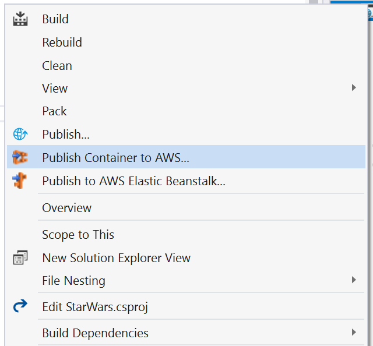Open the Overview menu entry
Image resolution: width=373 pixels, height=346 pixels.
[x=66, y=208]
